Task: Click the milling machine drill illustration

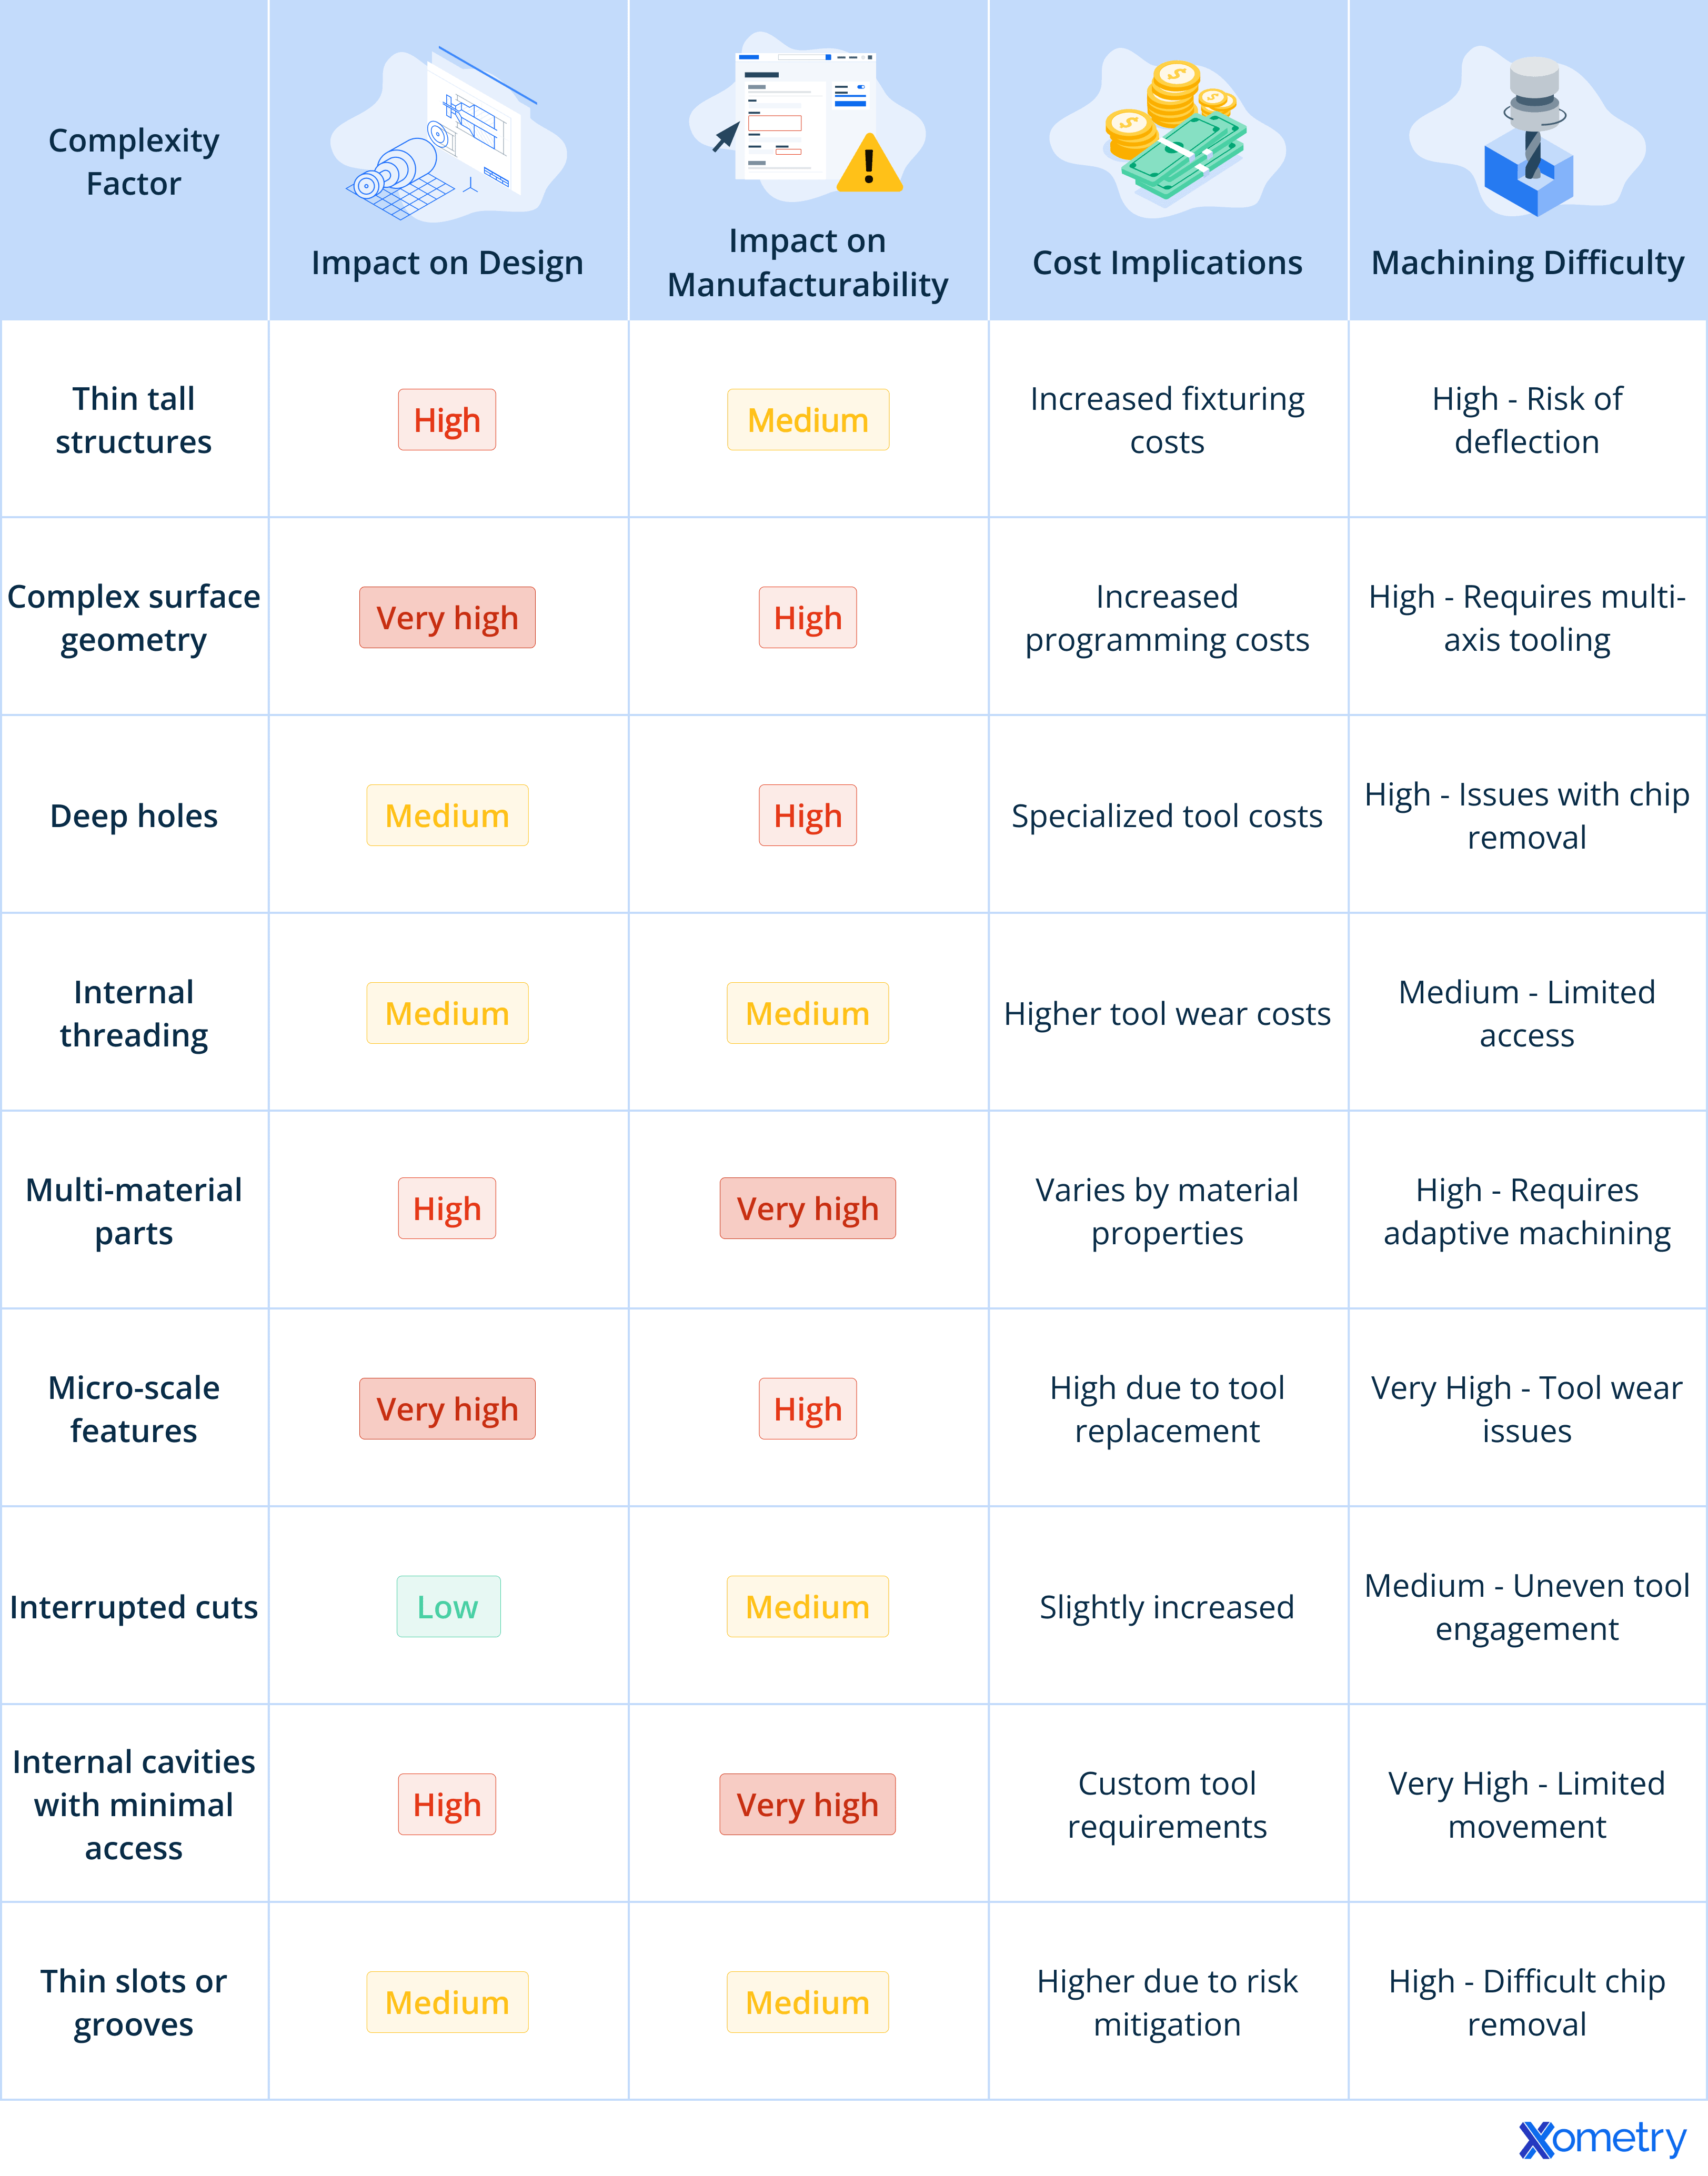Action: coord(1528,136)
